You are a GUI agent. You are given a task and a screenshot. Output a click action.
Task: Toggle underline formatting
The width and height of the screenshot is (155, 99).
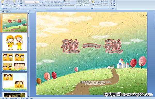tap(30, 6)
